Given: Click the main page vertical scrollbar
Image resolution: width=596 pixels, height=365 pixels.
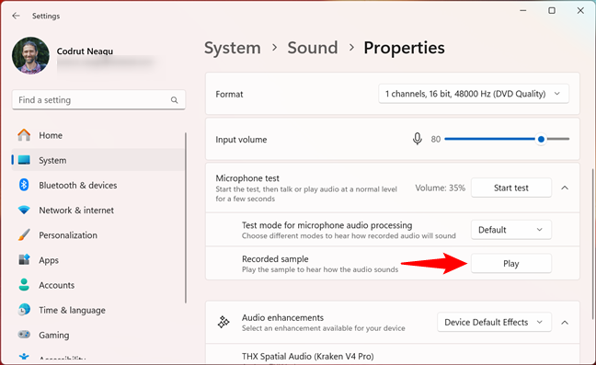Looking at the screenshot, I should tap(593, 244).
